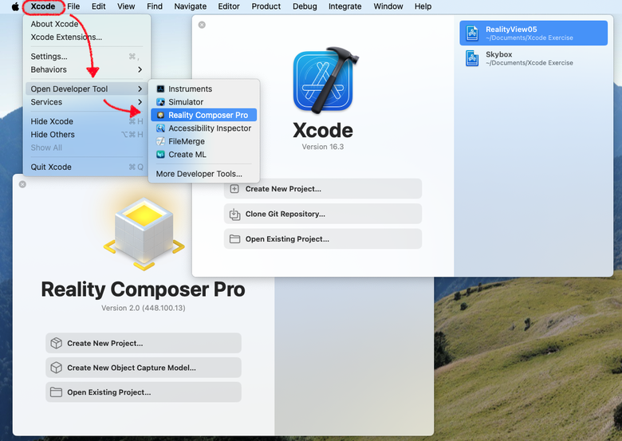The image size is (622, 441).
Task: Open the Debug menu
Action: [305, 6]
